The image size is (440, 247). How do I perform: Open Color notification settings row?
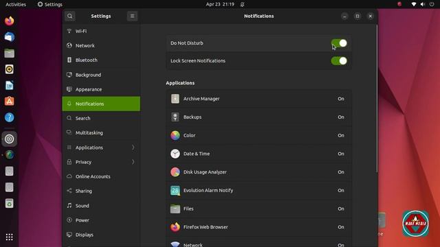coord(258,135)
